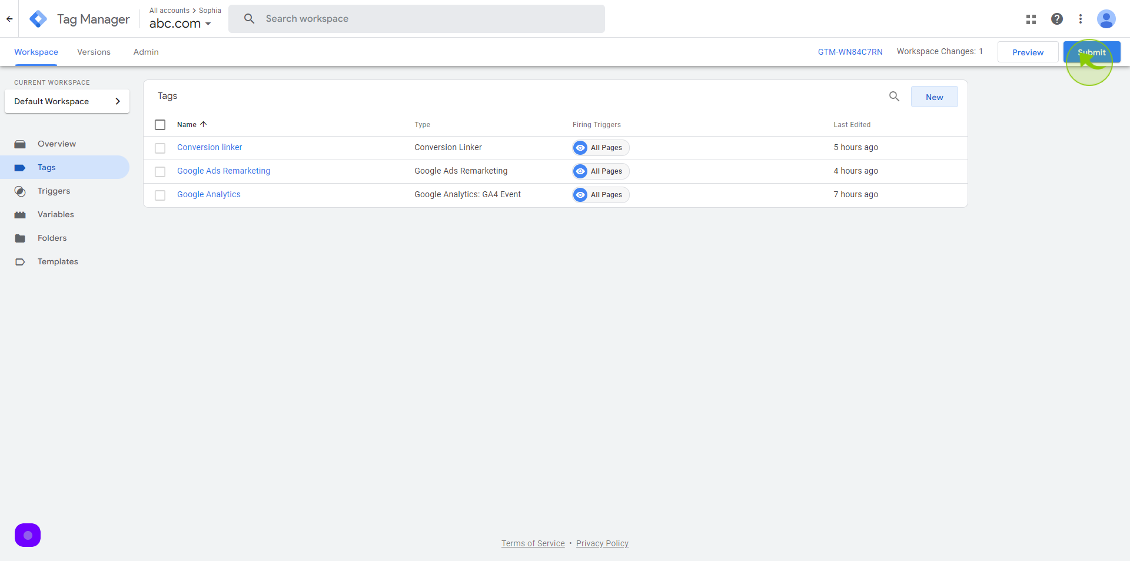Open Variables in the sidebar
The height and width of the screenshot is (561, 1130).
pyautogui.click(x=65, y=214)
